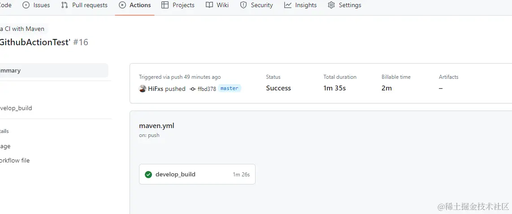Click the 1m 26s job duration

tap(241, 175)
